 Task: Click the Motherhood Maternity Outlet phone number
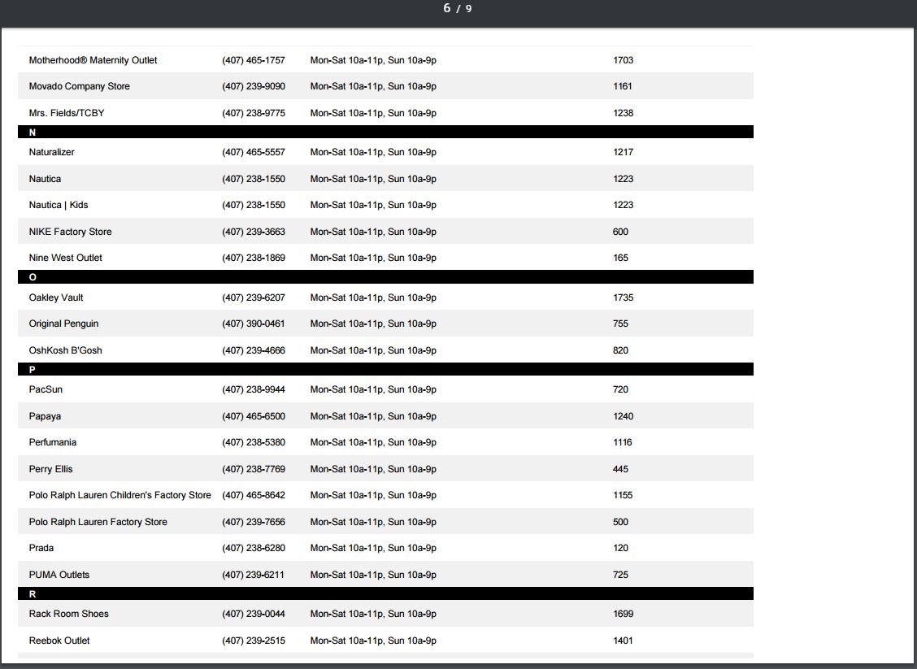click(x=253, y=60)
